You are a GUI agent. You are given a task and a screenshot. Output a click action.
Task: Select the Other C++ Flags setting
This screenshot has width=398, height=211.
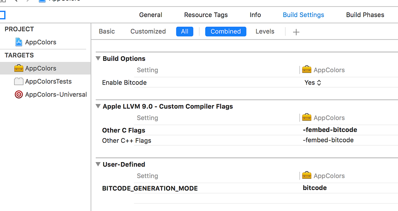126,140
